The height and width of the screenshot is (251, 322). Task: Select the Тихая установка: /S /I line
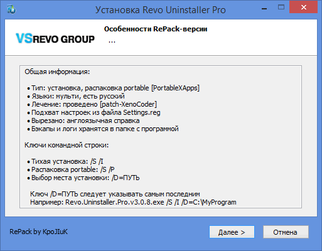pyautogui.click(x=65, y=161)
